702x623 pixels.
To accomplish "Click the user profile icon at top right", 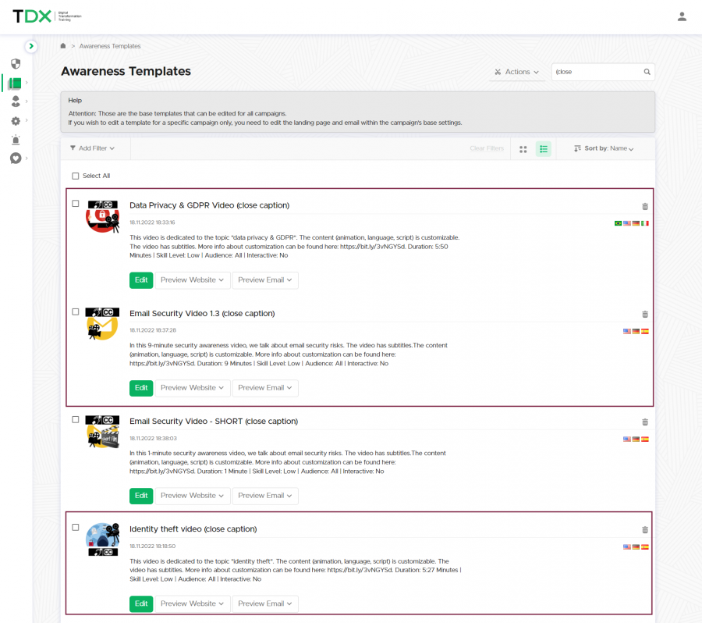I will pyautogui.click(x=682, y=16).
